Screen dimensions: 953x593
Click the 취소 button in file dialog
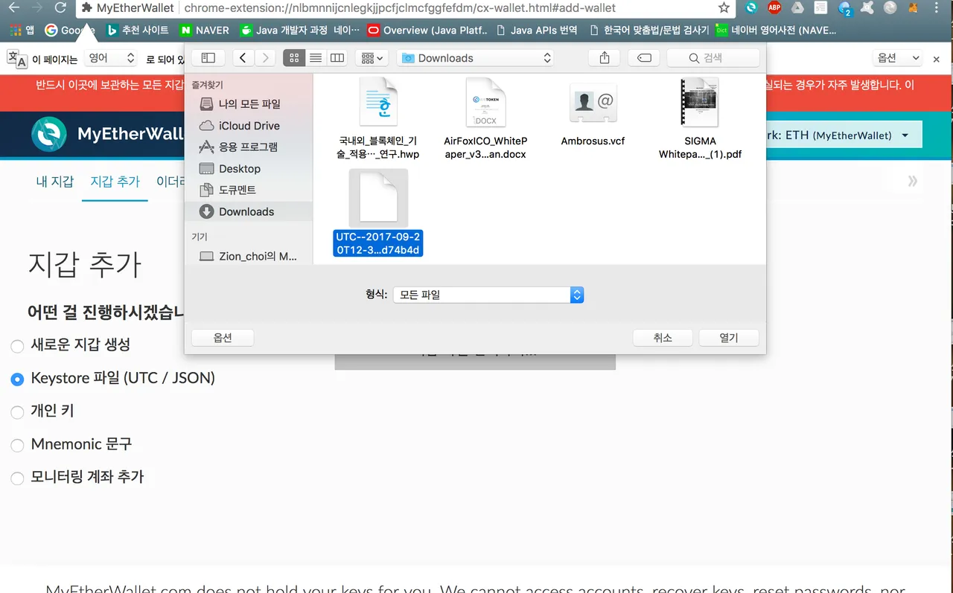663,338
